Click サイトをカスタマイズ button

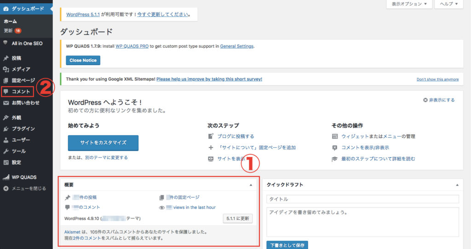pyautogui.click(x=103, y=143)
